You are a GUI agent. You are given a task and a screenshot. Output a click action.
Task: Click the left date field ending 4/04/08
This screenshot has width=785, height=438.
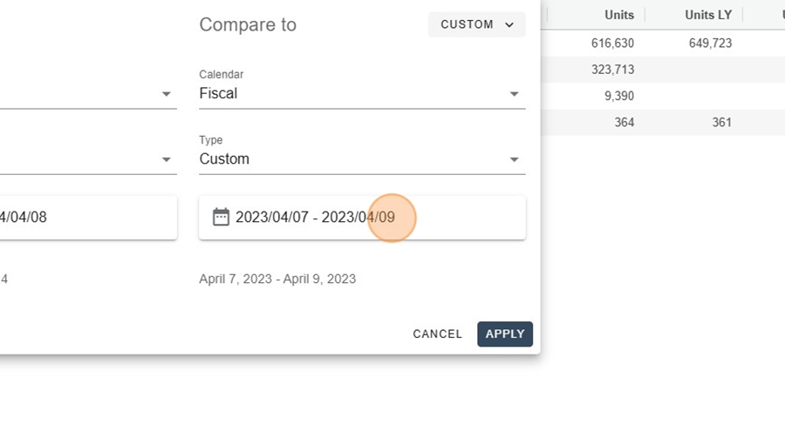[x=88, y=218]
